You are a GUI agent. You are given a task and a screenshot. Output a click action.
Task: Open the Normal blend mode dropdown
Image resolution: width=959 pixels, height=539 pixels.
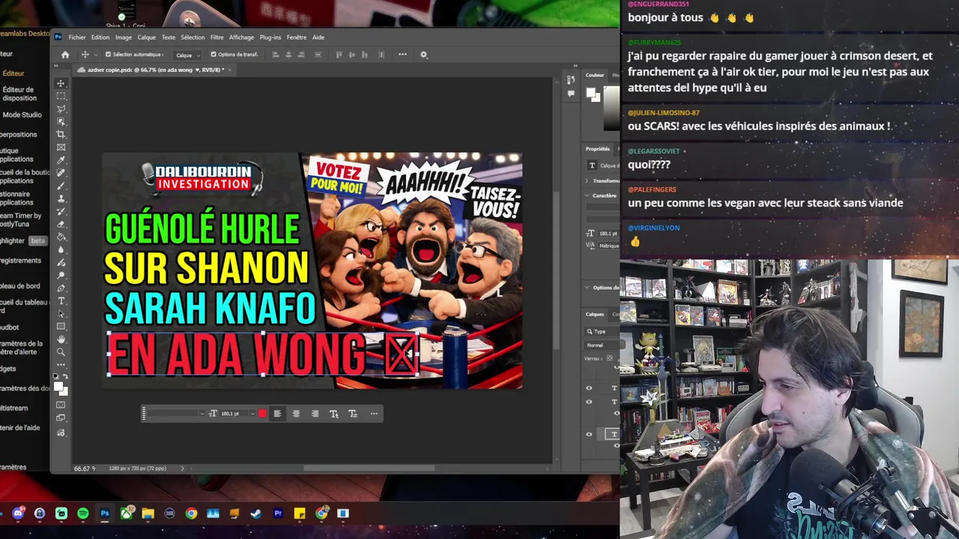click(602, 345)
